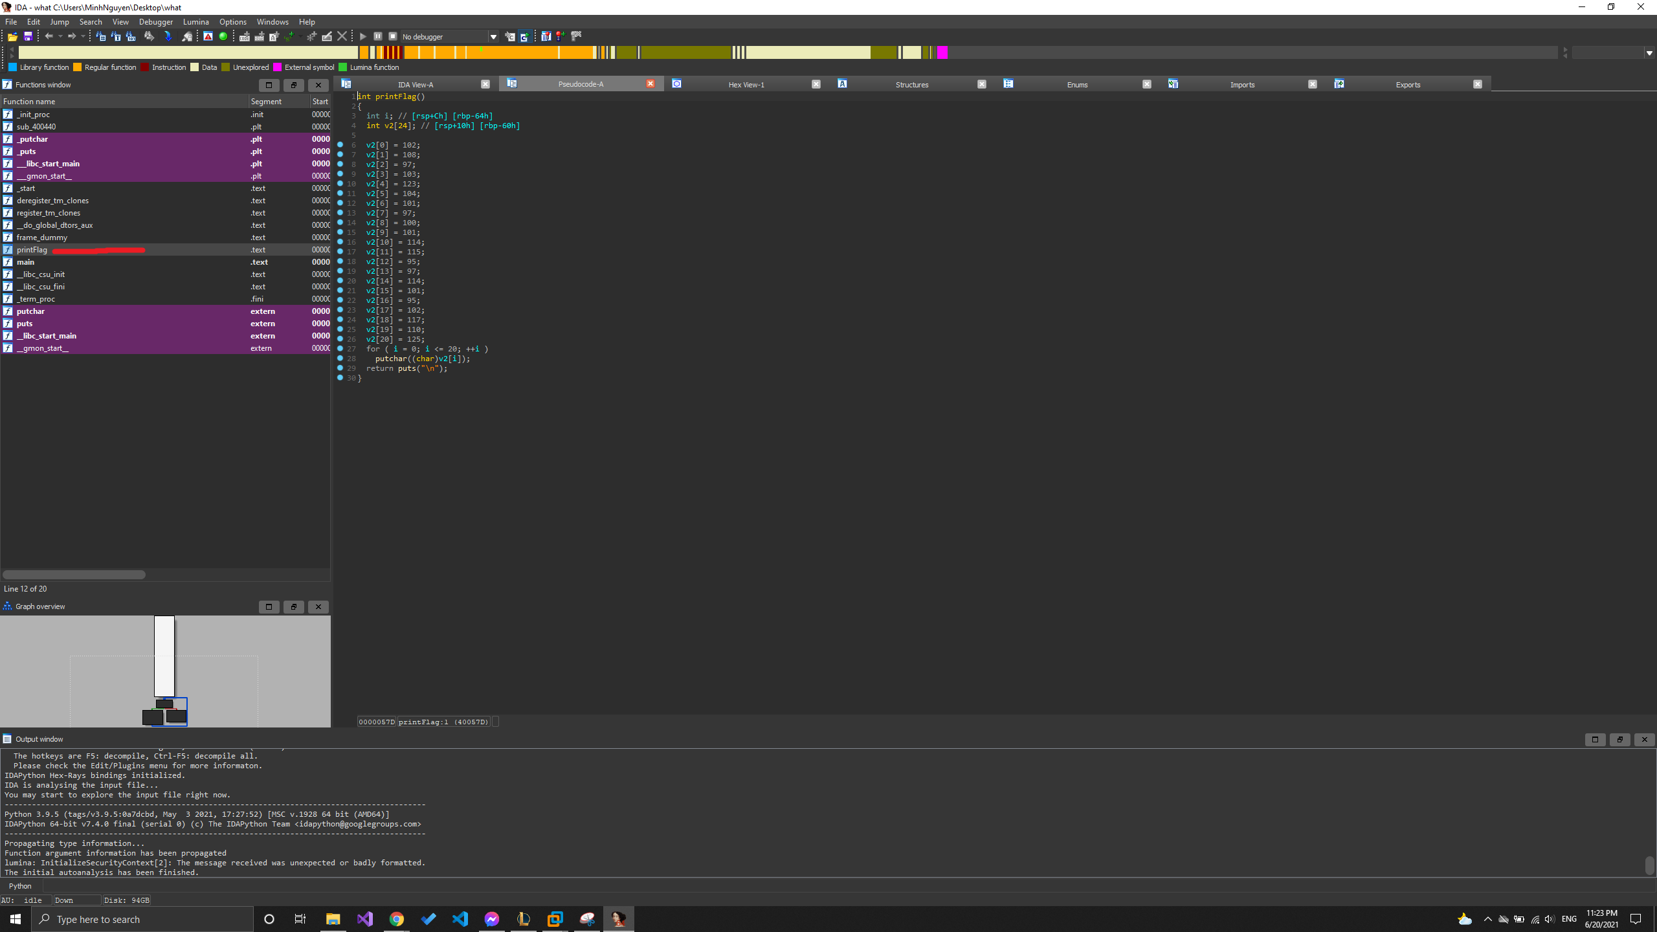The height and width of the screenshot is (932, 1657).
Task: Click the Terminate process stop button
Action: tap(393, 37)
